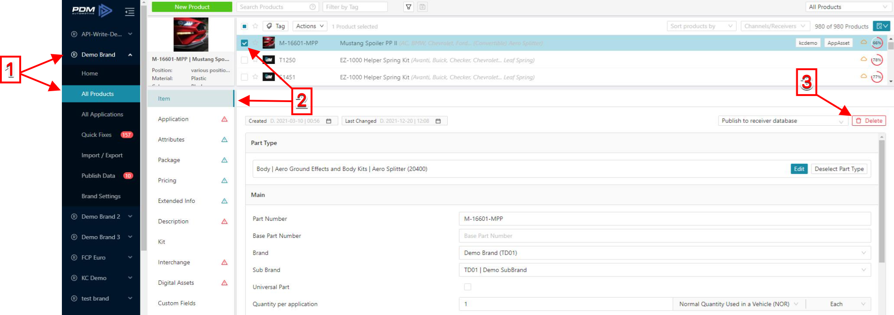This screenshot has width=894, height=315.
Task: Open the Each unit dropdown
Action: [x=839, y=304]
